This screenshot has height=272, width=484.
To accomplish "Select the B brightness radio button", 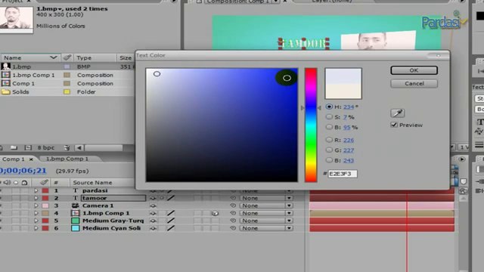I will coord(329,127).
